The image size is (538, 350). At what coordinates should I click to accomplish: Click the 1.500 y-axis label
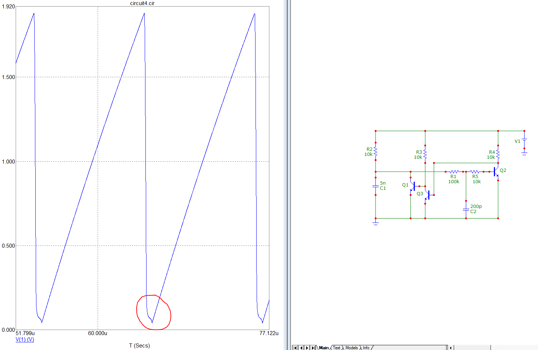coord(8,77)
